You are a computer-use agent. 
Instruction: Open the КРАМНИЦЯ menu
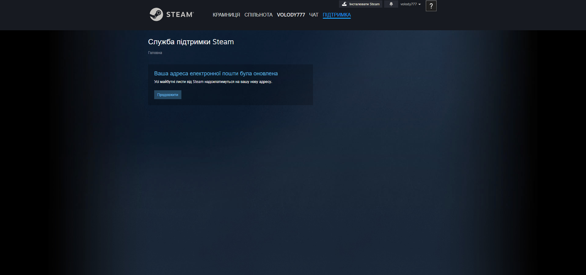pos(226,15)
